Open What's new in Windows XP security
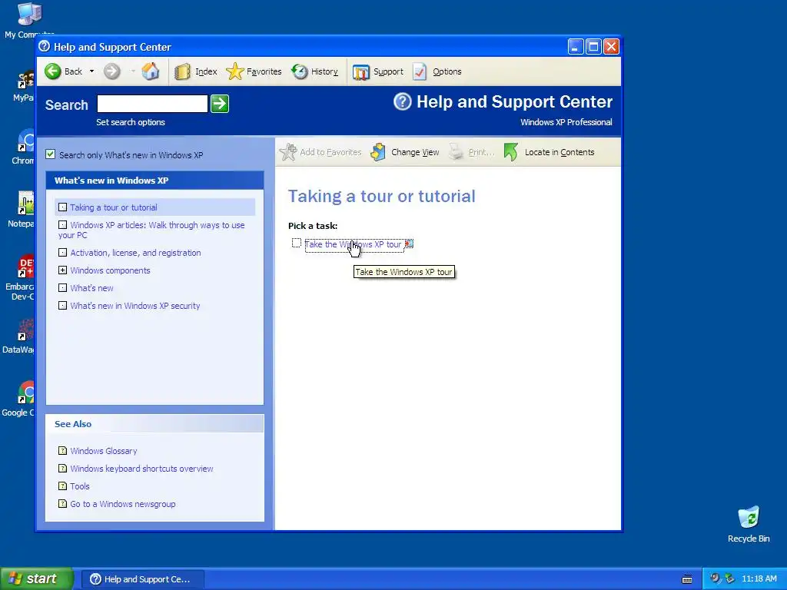787x590 pixels. 135,306
